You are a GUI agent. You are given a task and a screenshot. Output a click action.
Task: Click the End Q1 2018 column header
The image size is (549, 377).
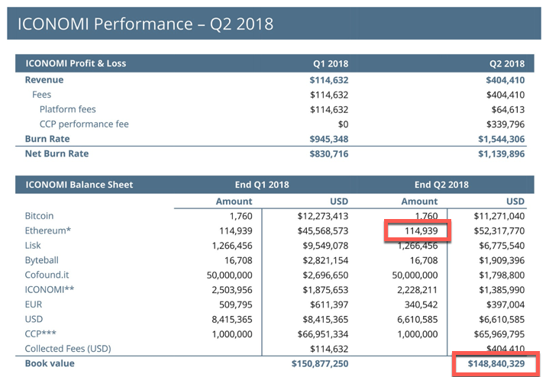(x=261, y=184)
